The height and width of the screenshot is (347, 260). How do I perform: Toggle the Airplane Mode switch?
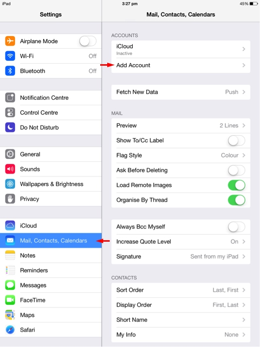pos(88,41)
